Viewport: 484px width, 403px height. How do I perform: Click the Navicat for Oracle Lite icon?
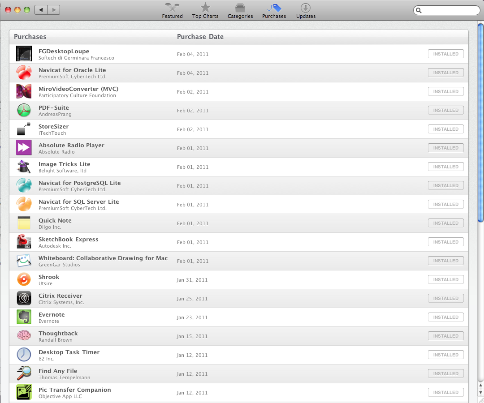(24, 73)
